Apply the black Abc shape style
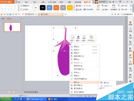This screenshot has width=134, height=101. (43, 8)
